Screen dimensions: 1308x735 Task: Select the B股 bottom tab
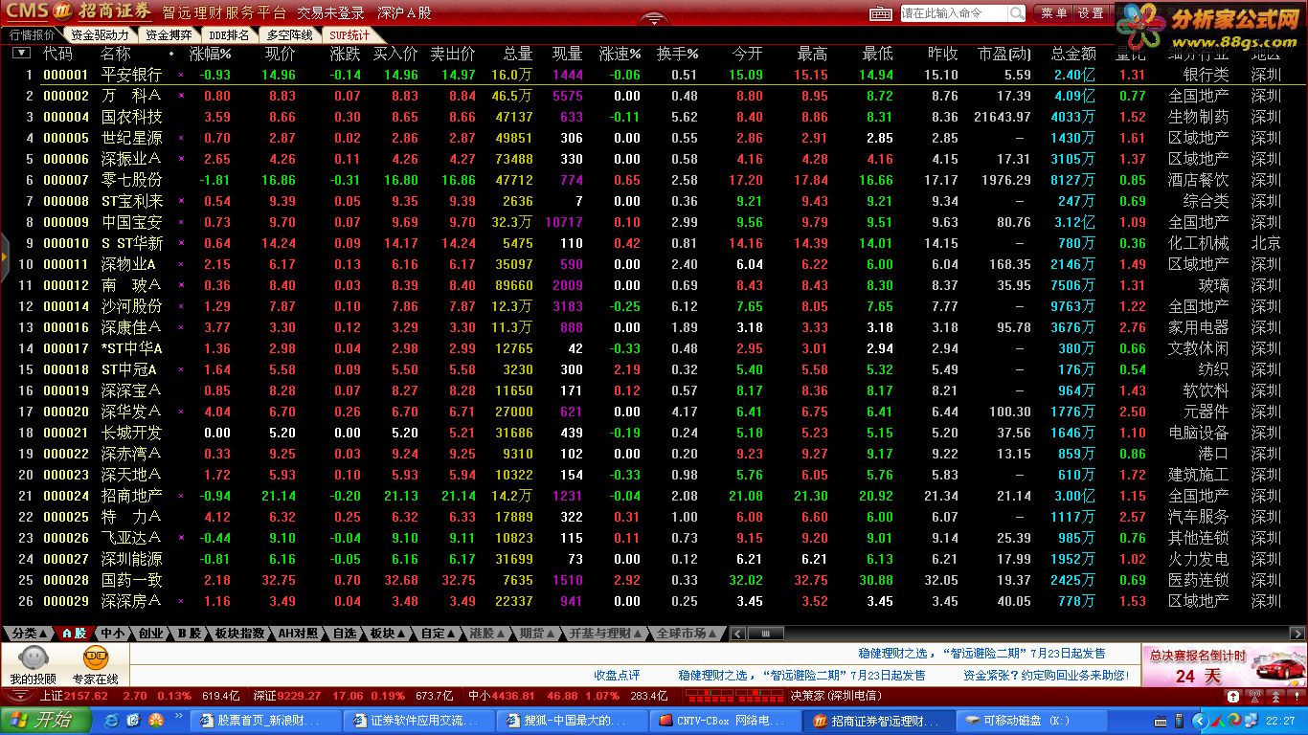[189, 634]
